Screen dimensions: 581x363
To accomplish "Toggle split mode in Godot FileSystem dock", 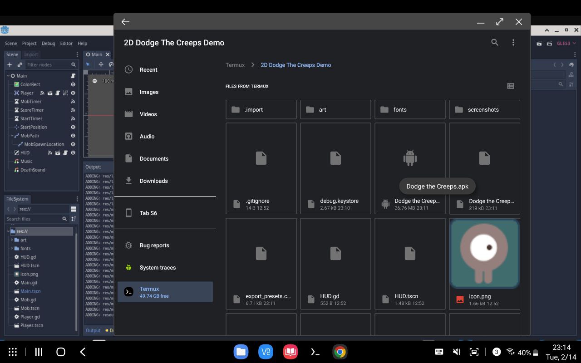I will pyautogui.click(x=73, y=209).
